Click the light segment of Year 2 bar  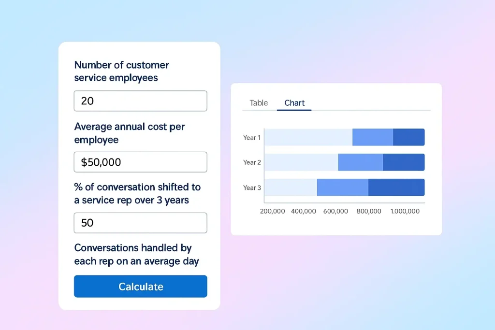(x=302, y=162)
